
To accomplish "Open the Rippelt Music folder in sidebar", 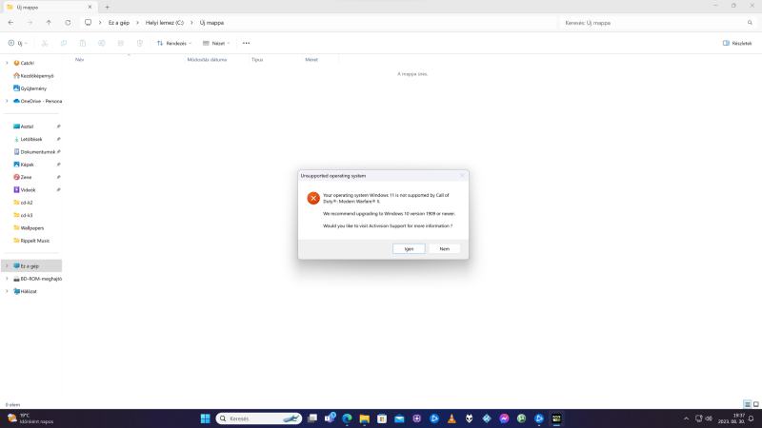I will coord(31,241).
